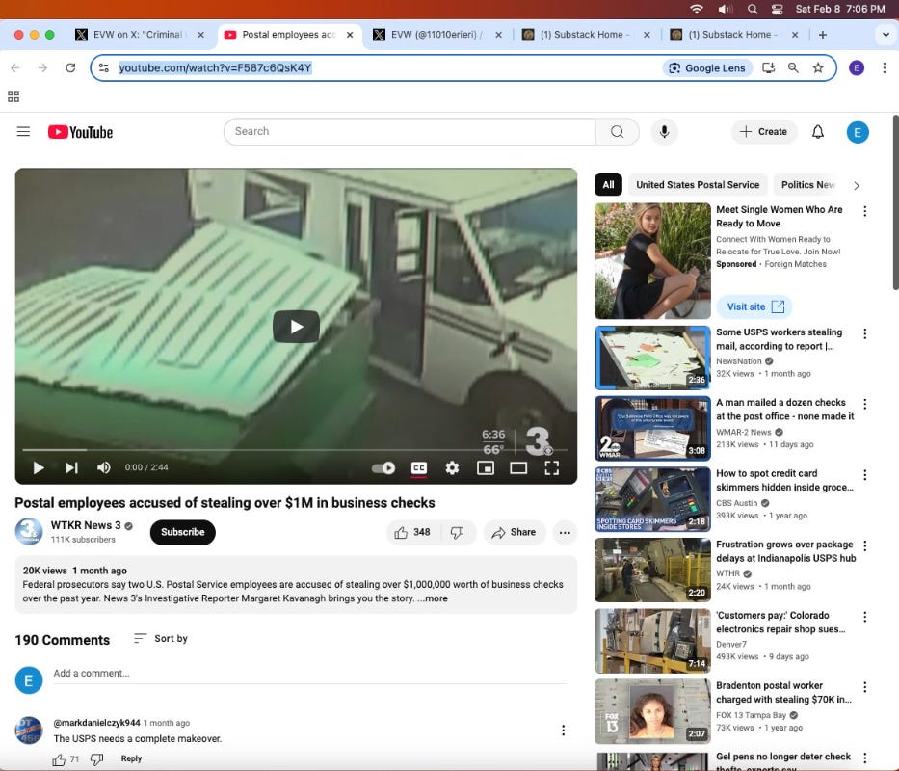Open Google Lens in the address bar
Image resolution: width=899 pixels, height=771 pixels.
(707, 67)
